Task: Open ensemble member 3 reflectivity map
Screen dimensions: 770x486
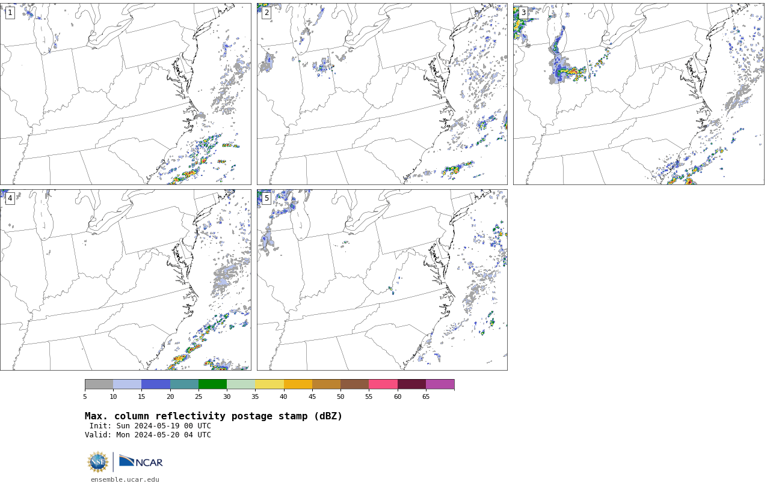Action: (638, 94)
